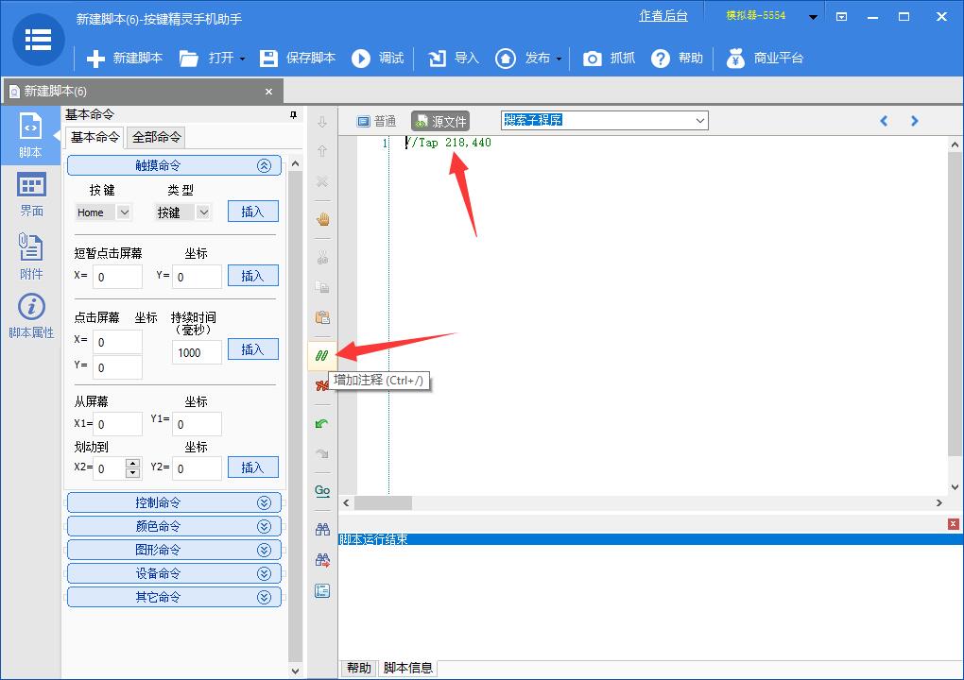
Task: Open the 模拟器-5554 device dropdown
Action: tap(813, 17)
